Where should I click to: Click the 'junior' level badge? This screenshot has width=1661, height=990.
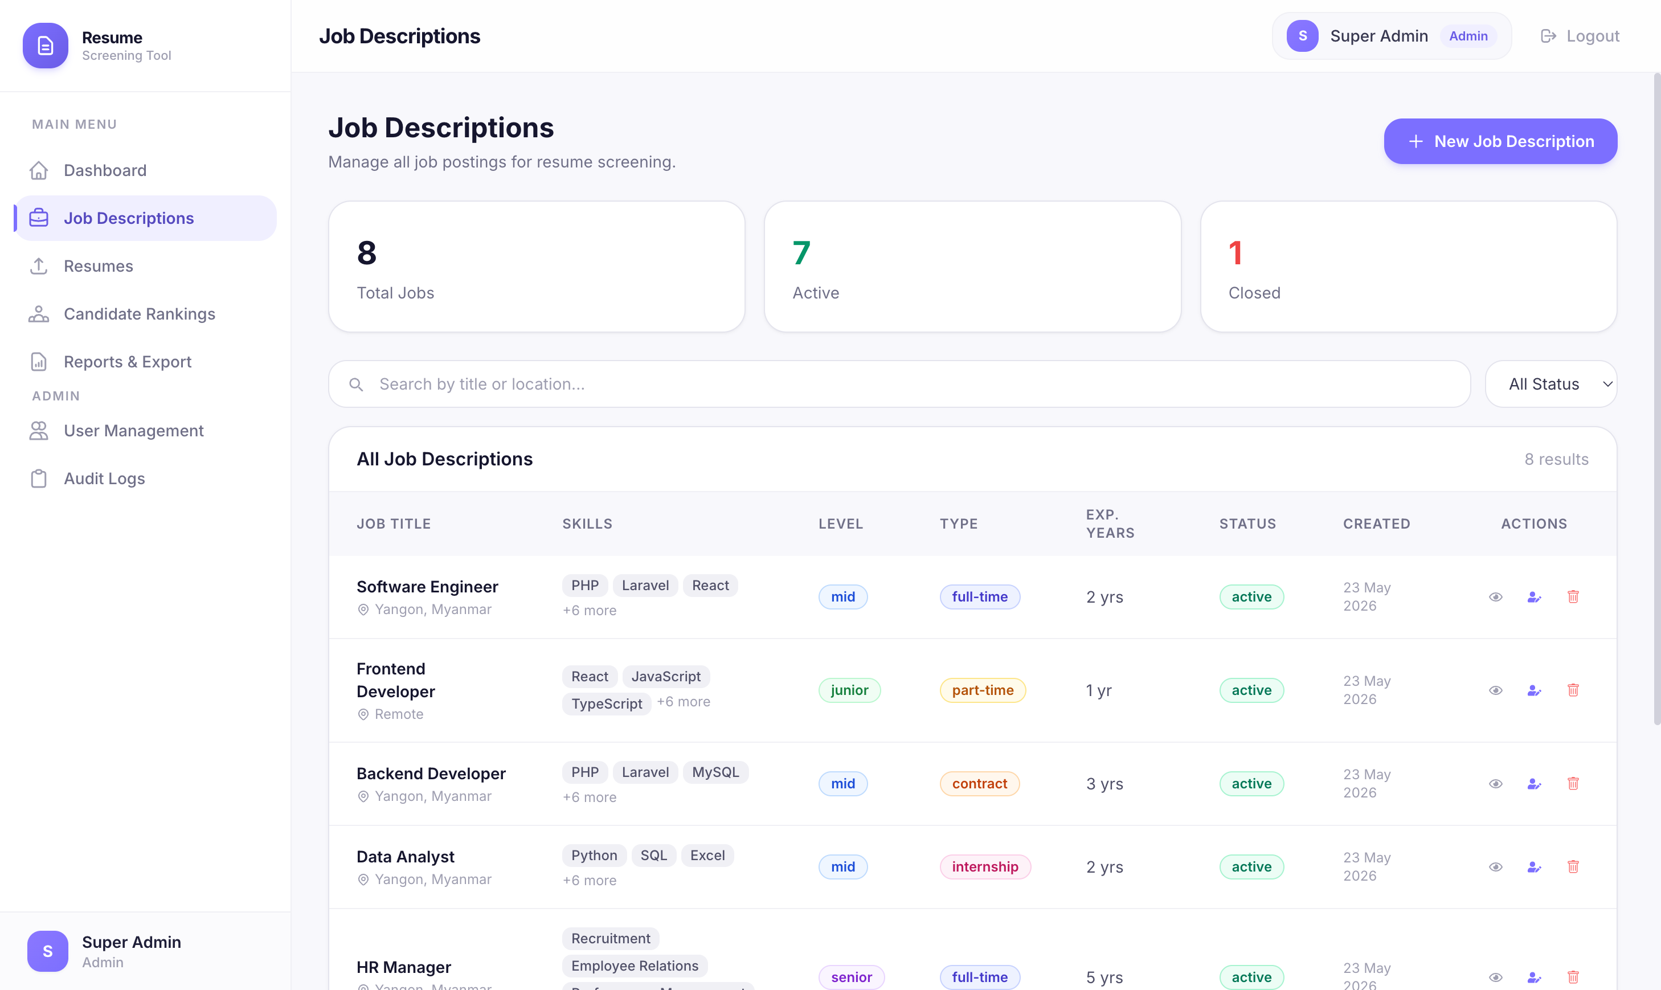point(849,690)
